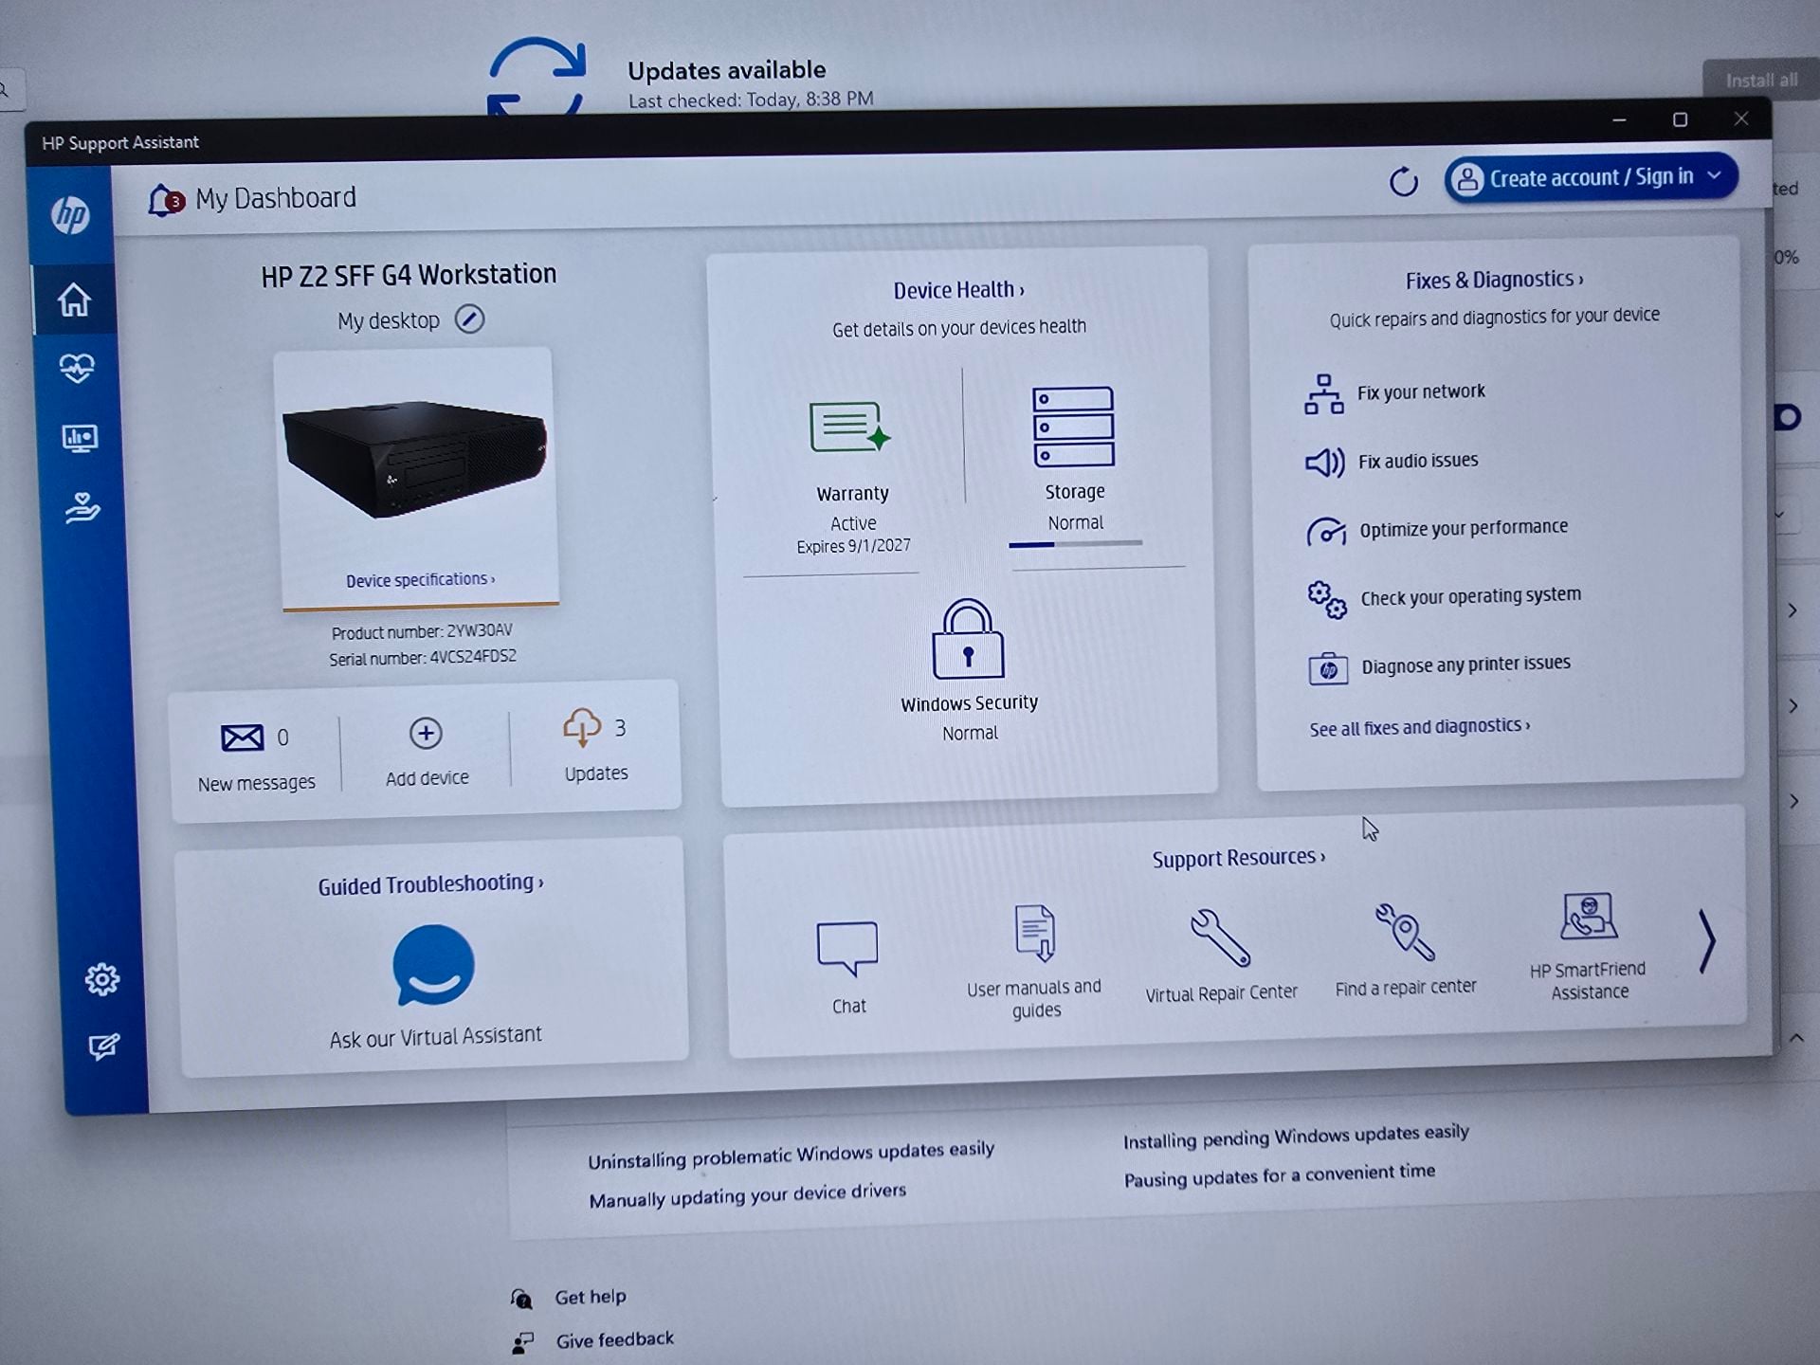The image size is (1820, 1365).
Task: Open the Warranty certificate icon
Action: [x=849, y=427]
